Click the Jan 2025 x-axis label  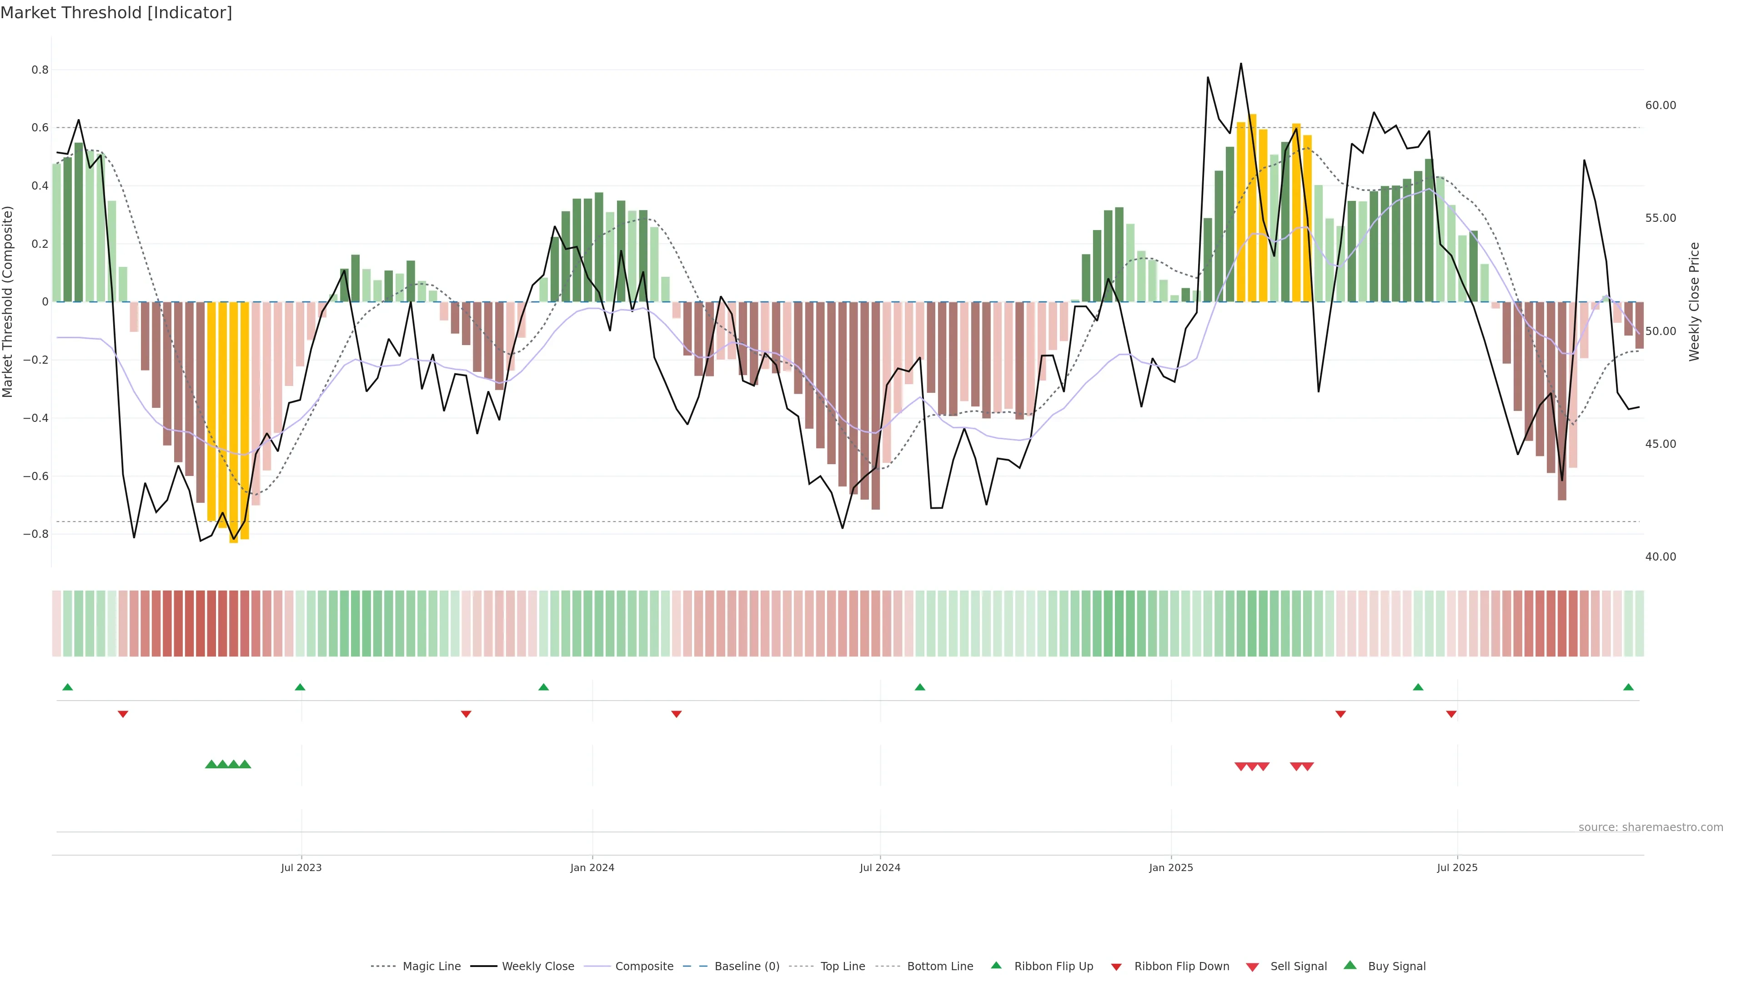point(1170,867)
